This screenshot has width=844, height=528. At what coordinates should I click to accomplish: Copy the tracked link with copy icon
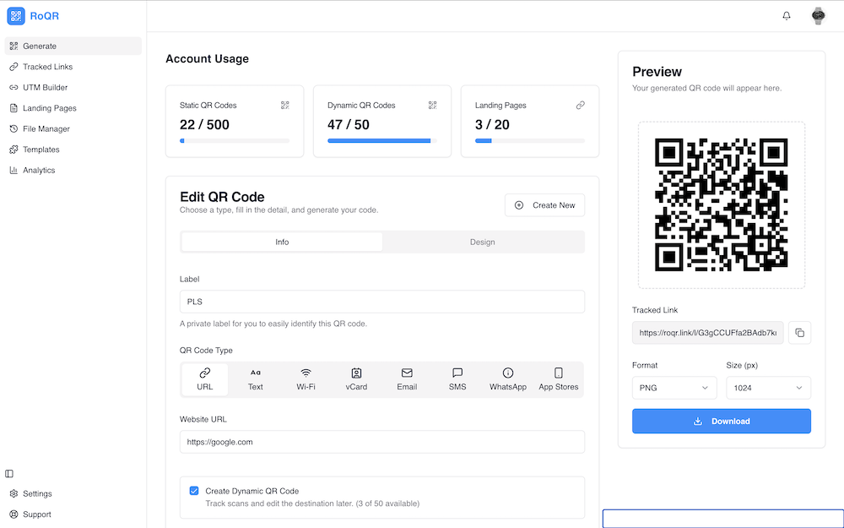tap(799, 333)
